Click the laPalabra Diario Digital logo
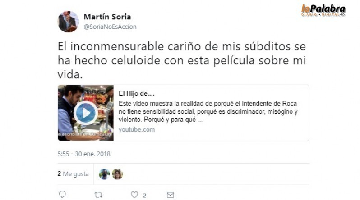The image size is (360, 200). click(323, 10)
